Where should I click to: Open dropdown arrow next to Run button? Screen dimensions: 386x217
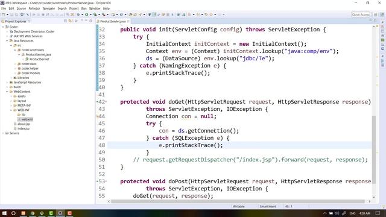click(90, 14)
